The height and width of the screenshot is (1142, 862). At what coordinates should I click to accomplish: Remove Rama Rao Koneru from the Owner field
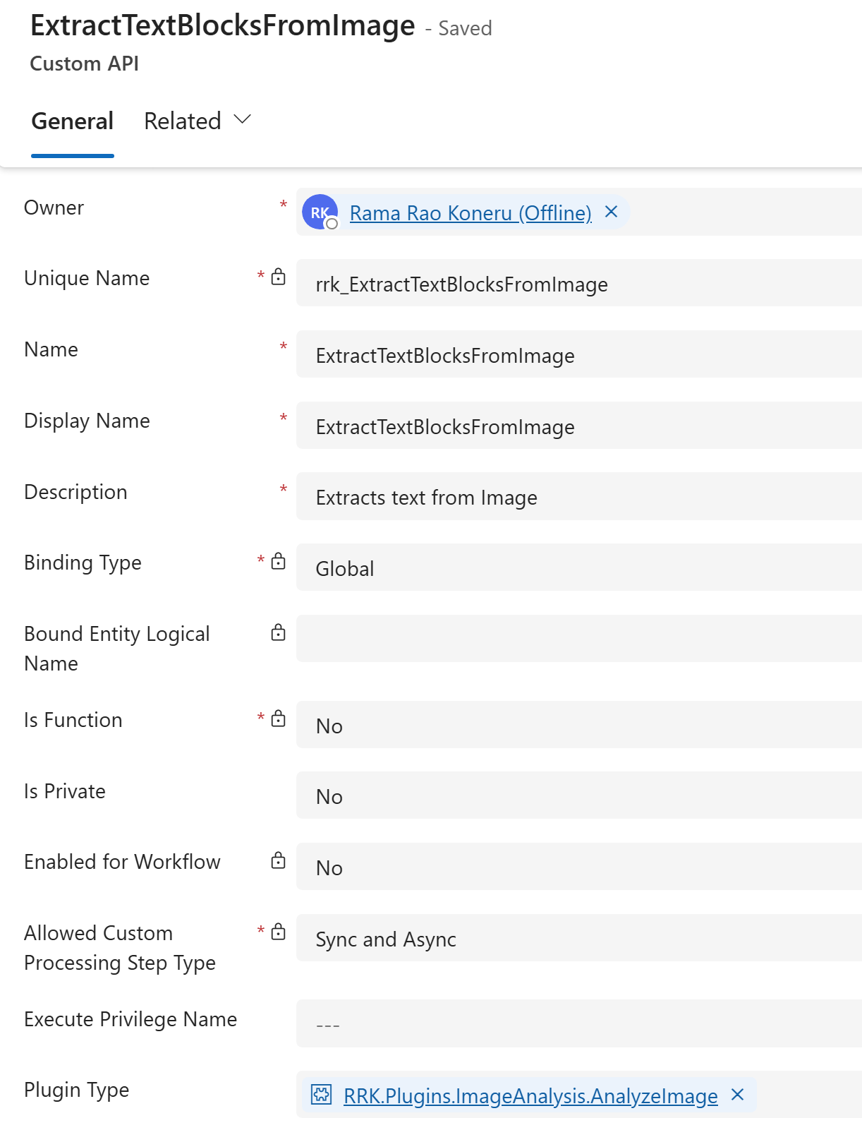[x=612, y=212]
